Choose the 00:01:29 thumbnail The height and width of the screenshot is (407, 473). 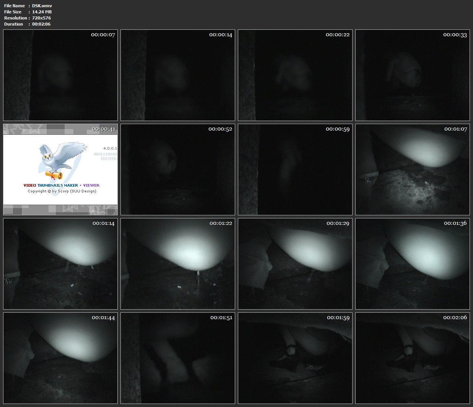295,264
